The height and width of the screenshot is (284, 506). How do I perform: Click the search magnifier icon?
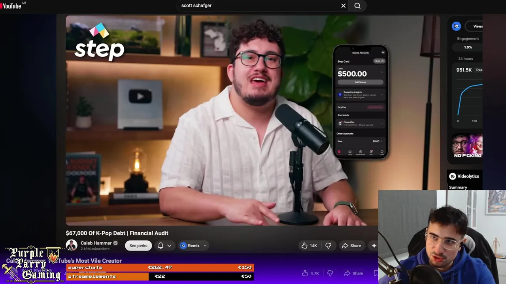click(x=357, y=6)
